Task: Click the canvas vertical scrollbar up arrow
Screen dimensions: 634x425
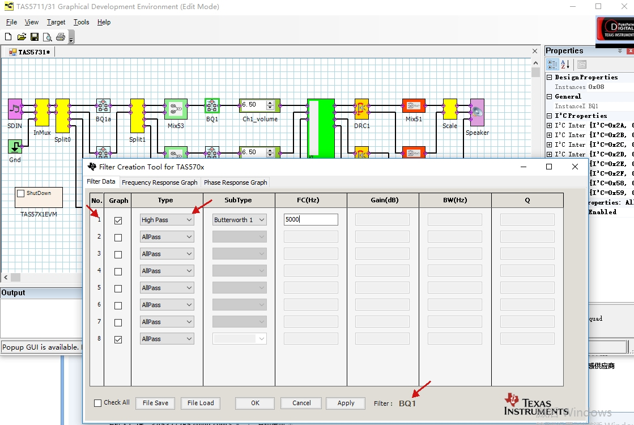Action: tap(536, 63)
